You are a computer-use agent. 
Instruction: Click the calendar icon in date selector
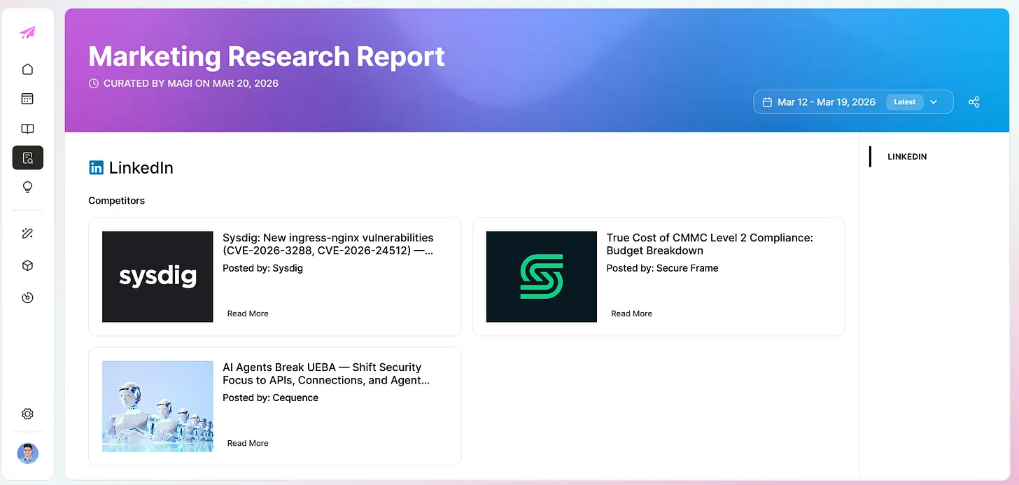coord(766,102)
